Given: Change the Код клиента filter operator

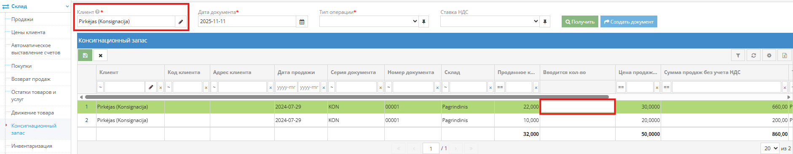Looking at the screenshot, I should (x=169, y=88).
